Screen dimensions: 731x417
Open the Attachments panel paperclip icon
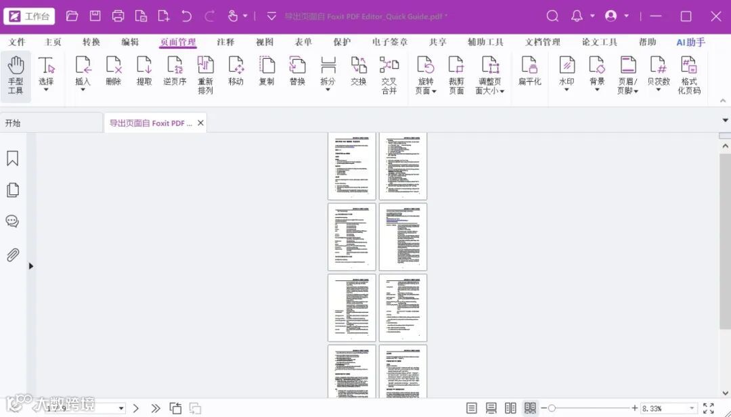tap(13, 255)
